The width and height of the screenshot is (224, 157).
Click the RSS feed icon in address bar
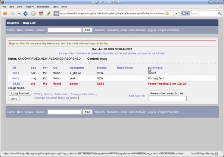[x=167, y=13]
